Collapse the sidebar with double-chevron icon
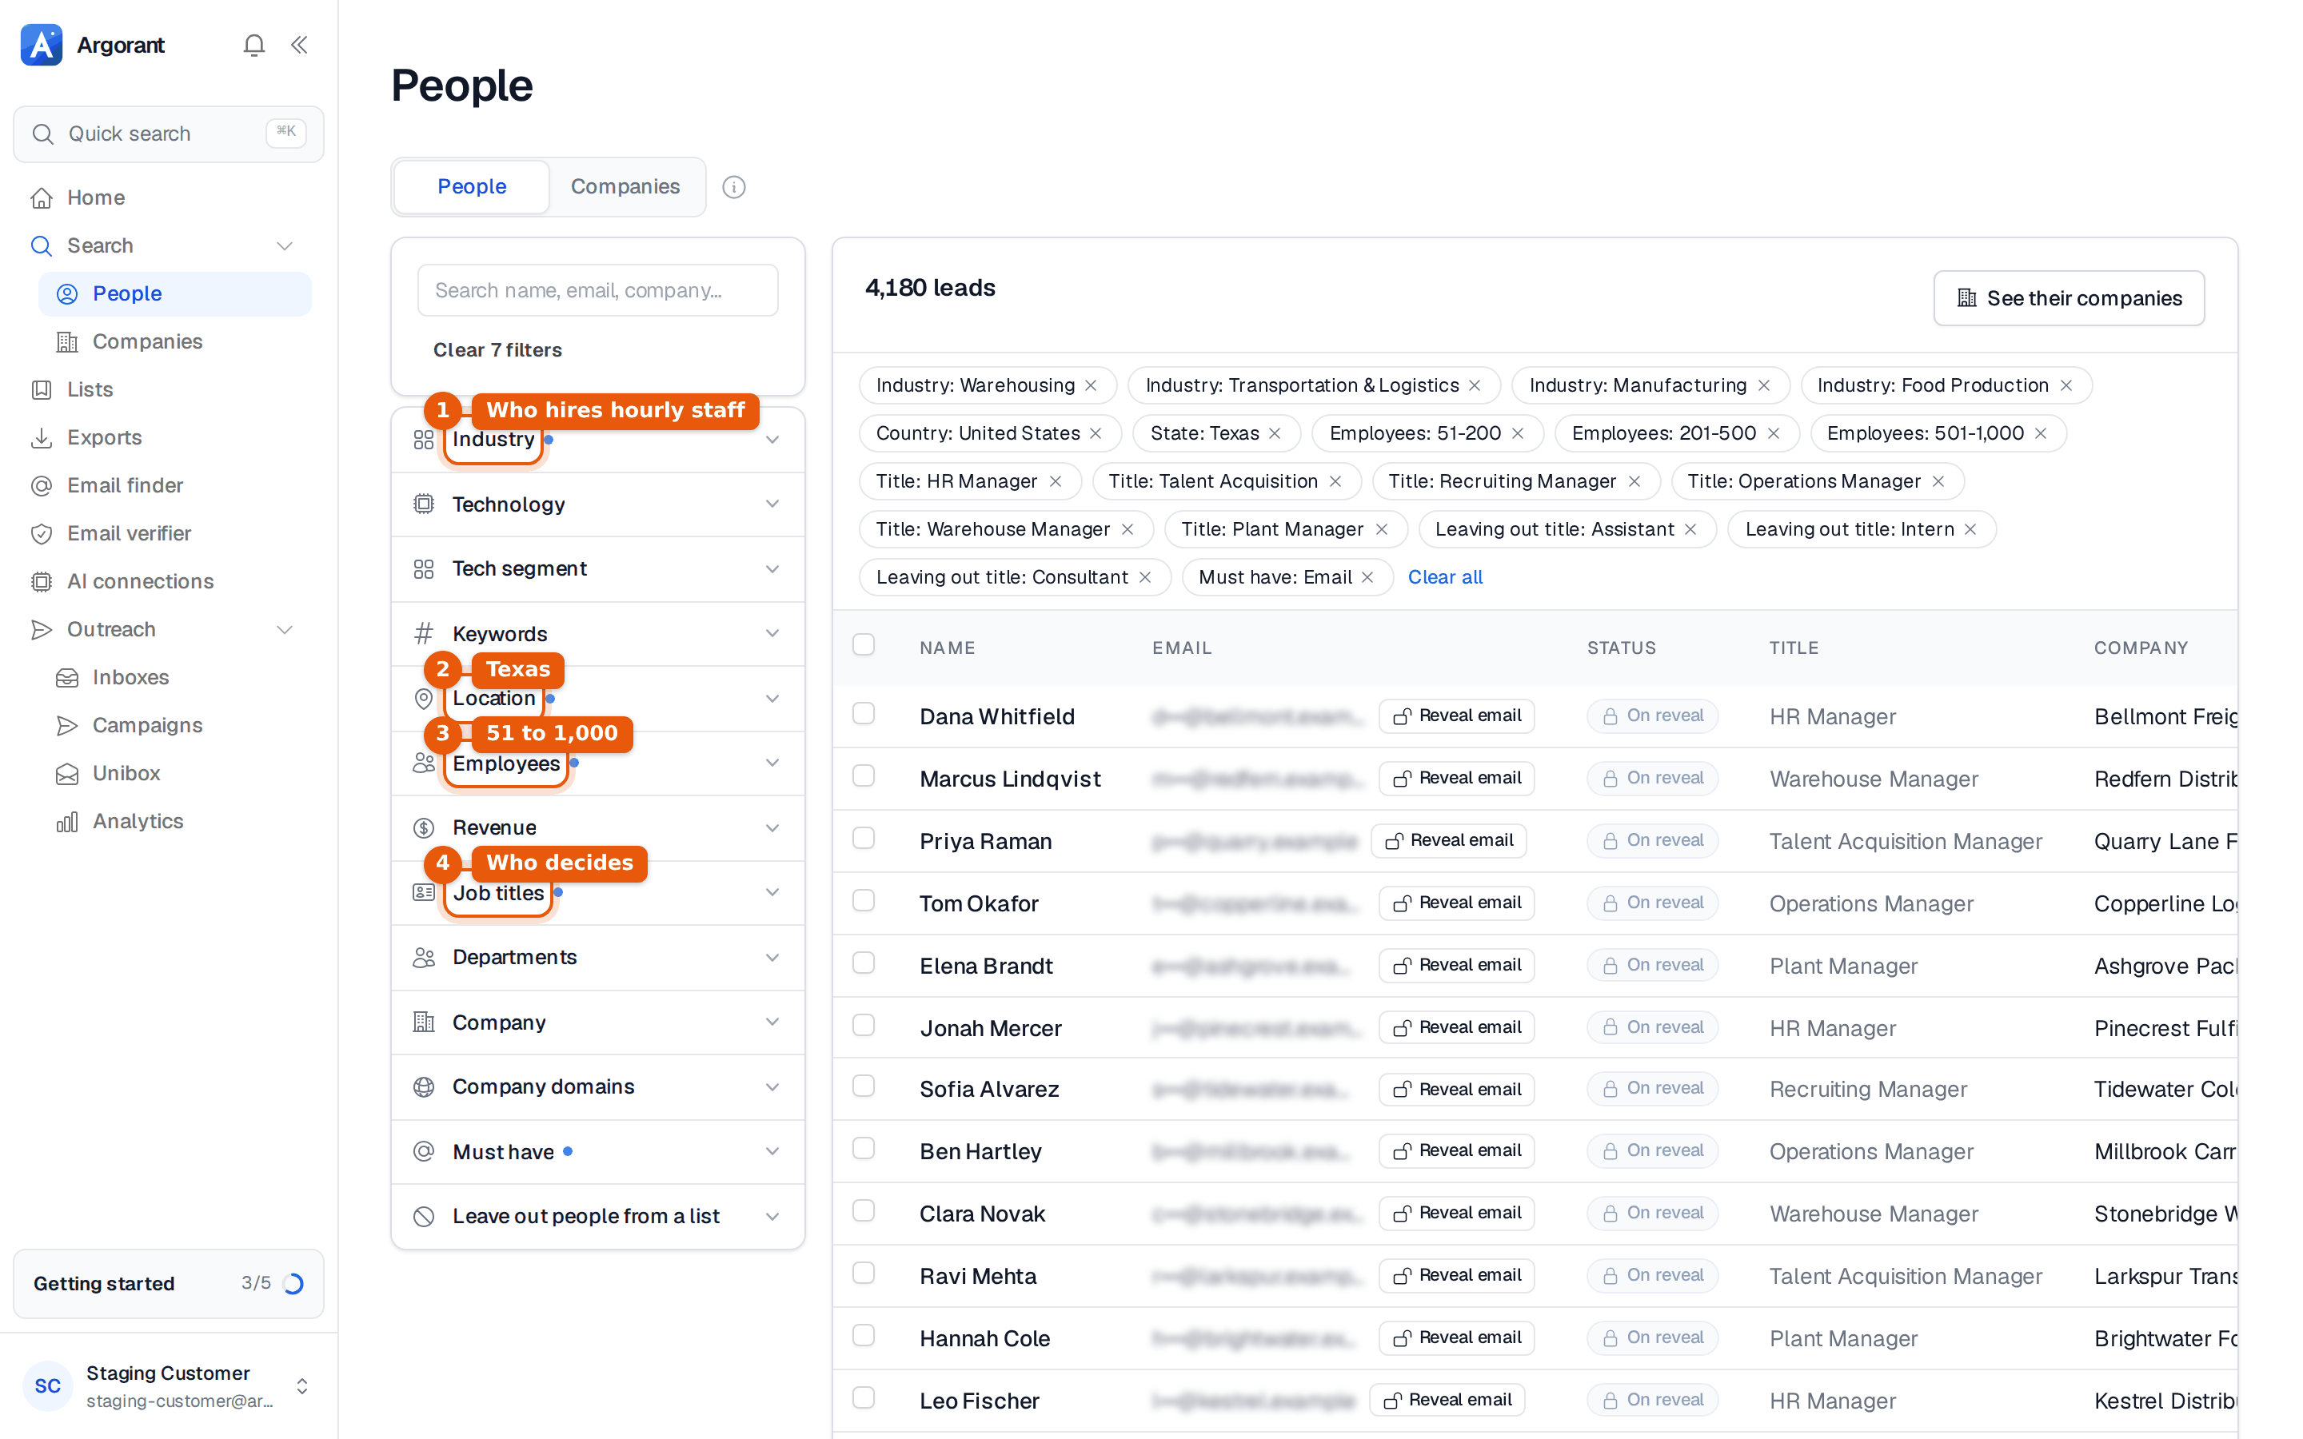The height and width of the screenshot is (1439, 2303). (299, 45)
